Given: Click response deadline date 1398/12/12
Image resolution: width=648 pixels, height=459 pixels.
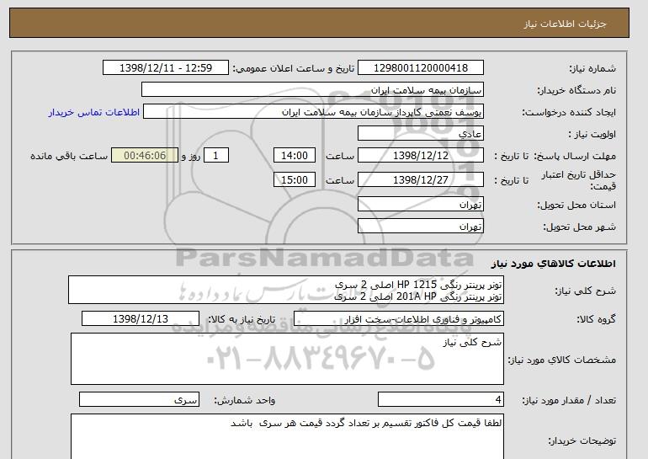Looking at the screenshot, I should click(x=420, y=156).
